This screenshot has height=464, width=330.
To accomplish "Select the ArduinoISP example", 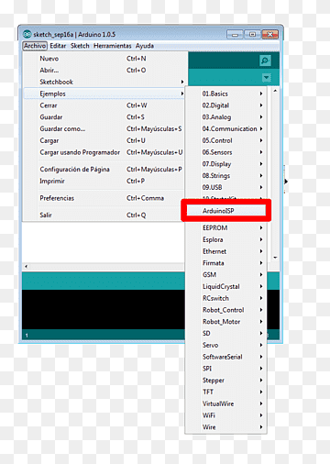I will (226, 211).
